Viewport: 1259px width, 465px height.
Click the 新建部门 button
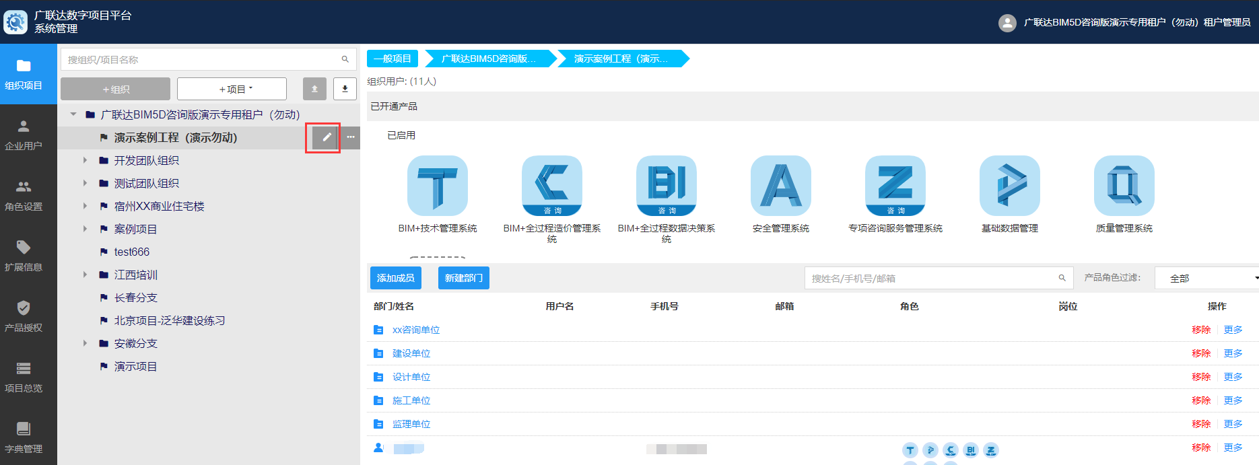464,278
